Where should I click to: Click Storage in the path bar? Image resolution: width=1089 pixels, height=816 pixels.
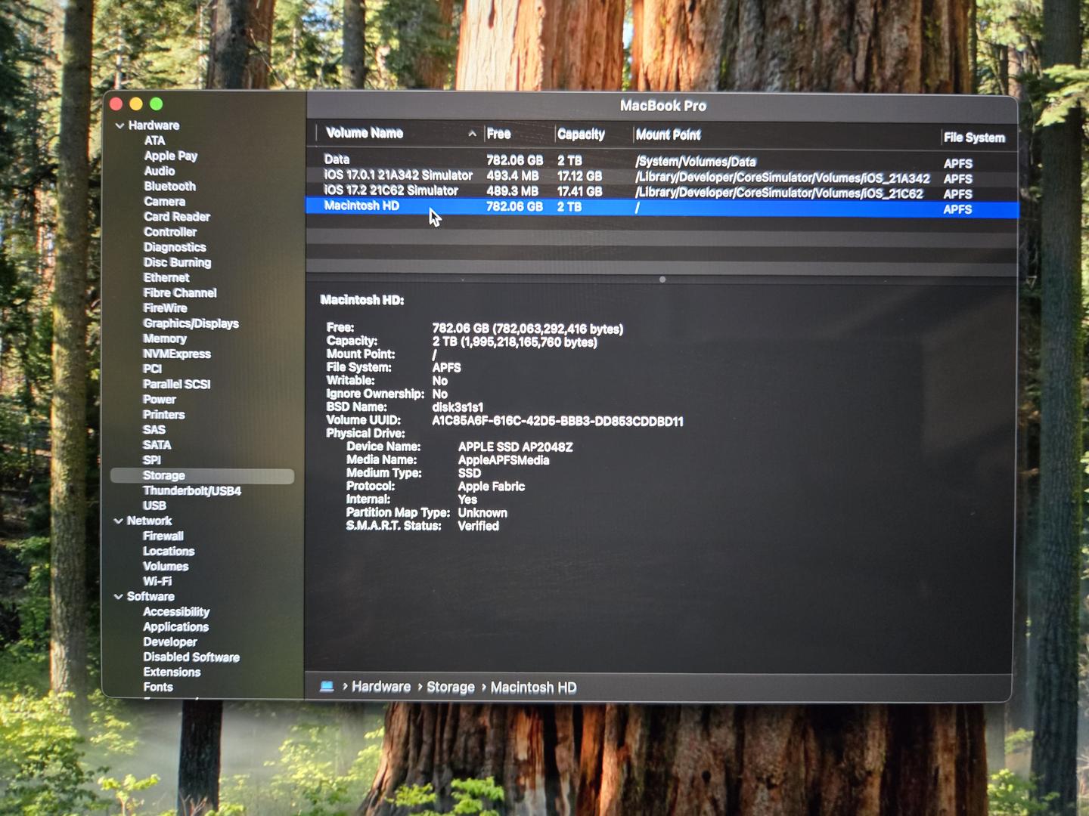[x=450, y=687]
